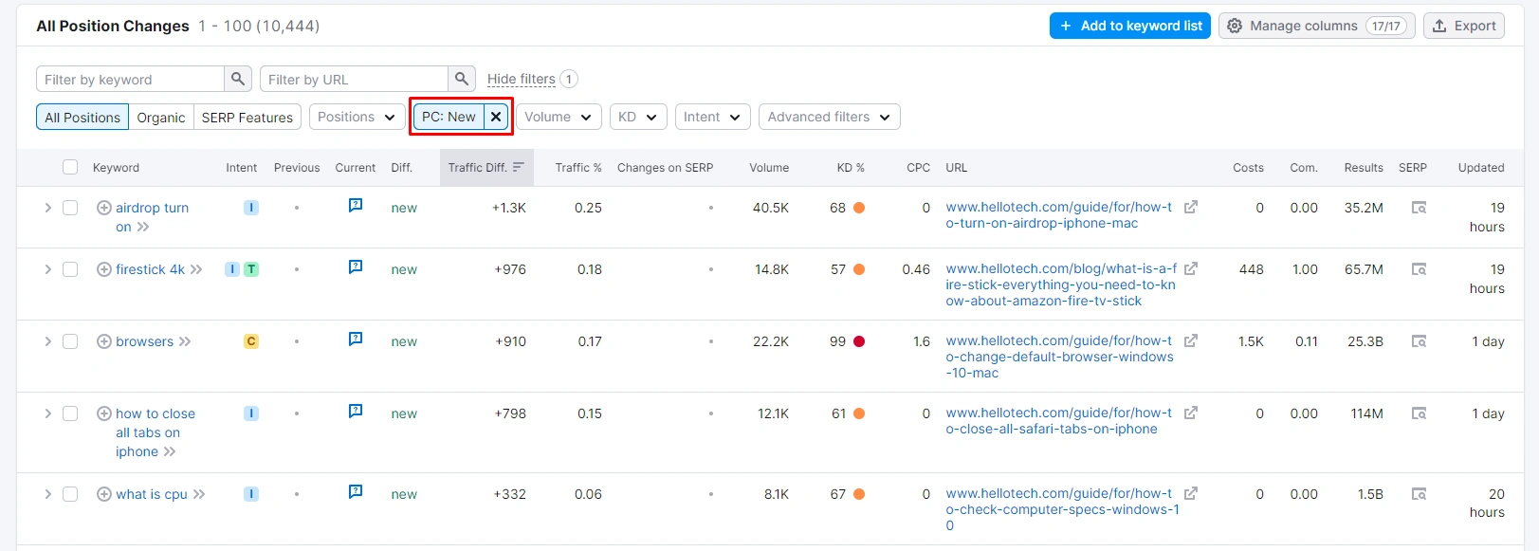Tick the select-all checkbox in table header
Image resolution: width=1539 pixels, height=551 pixels.
(70, 167)
